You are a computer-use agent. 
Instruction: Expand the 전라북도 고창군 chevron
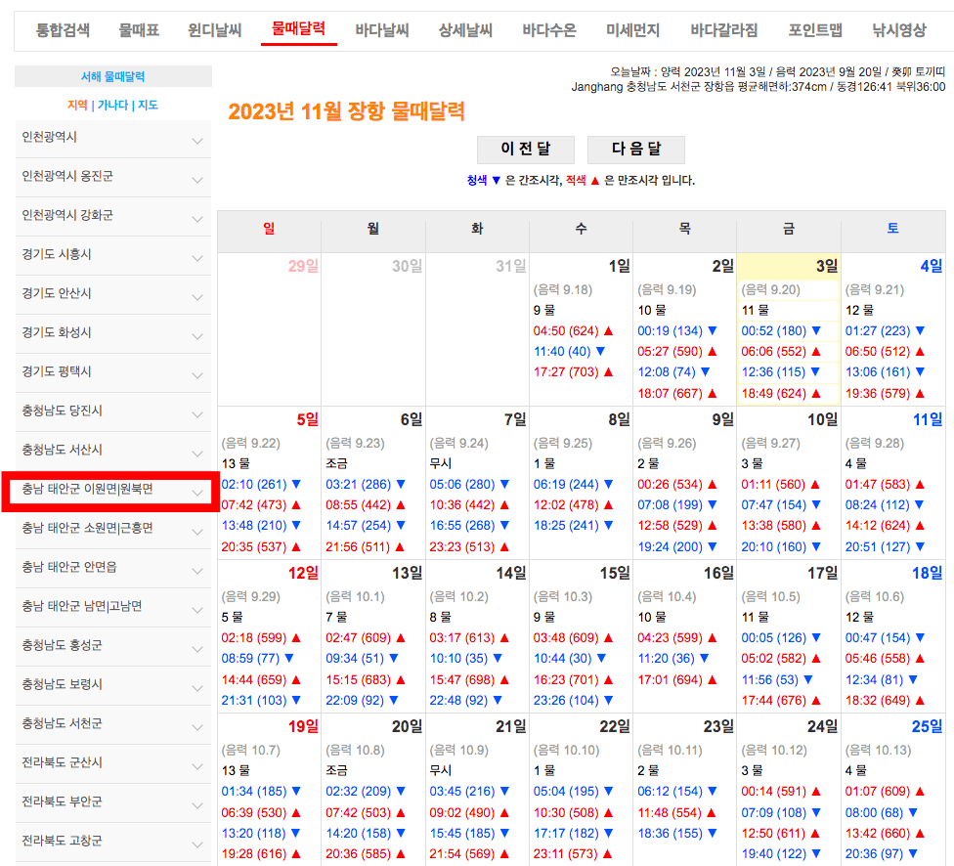(197, 844)
